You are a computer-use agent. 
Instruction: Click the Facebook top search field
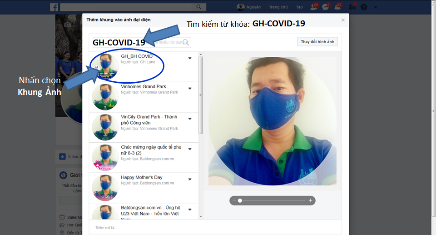pos(133,7)
